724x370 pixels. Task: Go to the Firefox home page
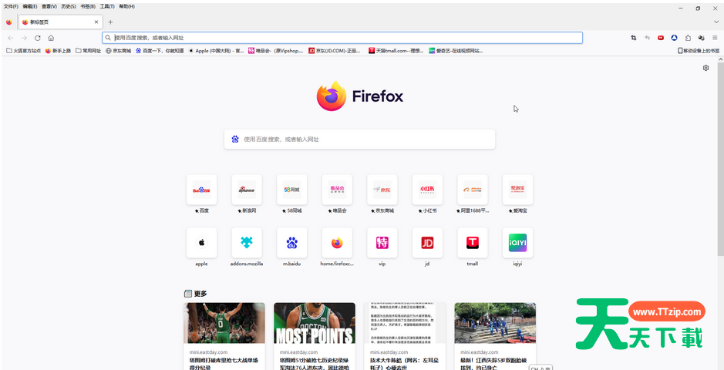51,38
